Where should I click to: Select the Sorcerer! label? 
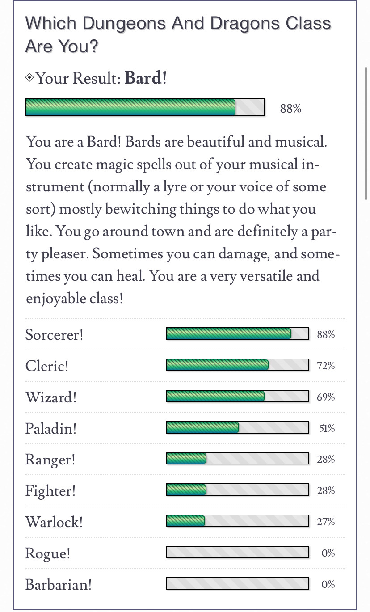pyautogui.click(x=54, y=334)
